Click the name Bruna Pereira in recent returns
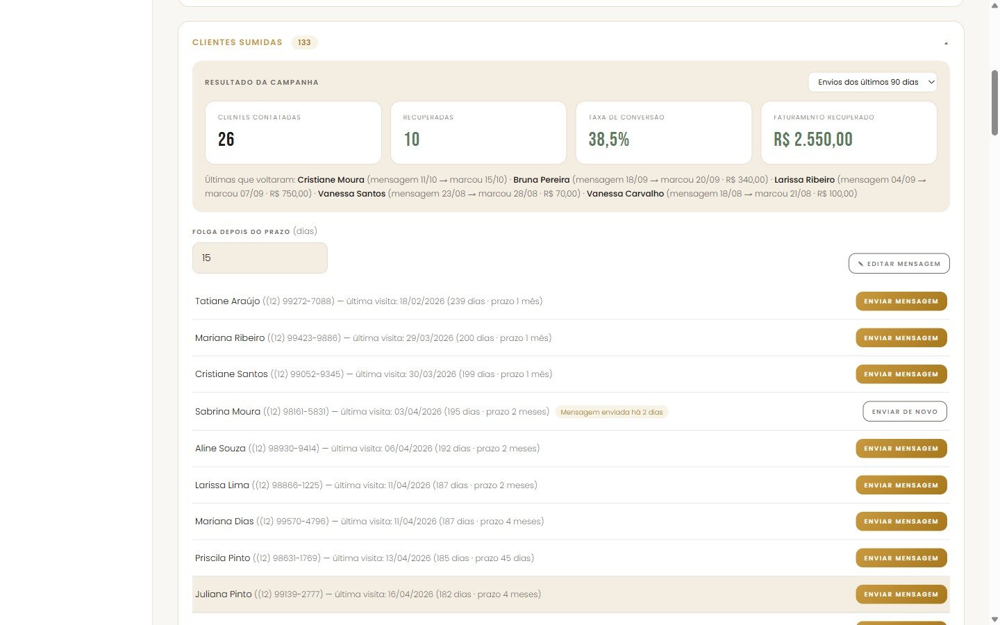 [x=542, y=180]
